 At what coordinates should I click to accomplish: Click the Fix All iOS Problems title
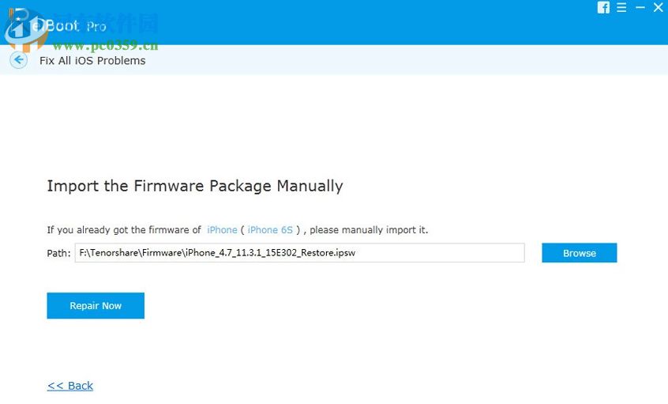coord(92,61)
